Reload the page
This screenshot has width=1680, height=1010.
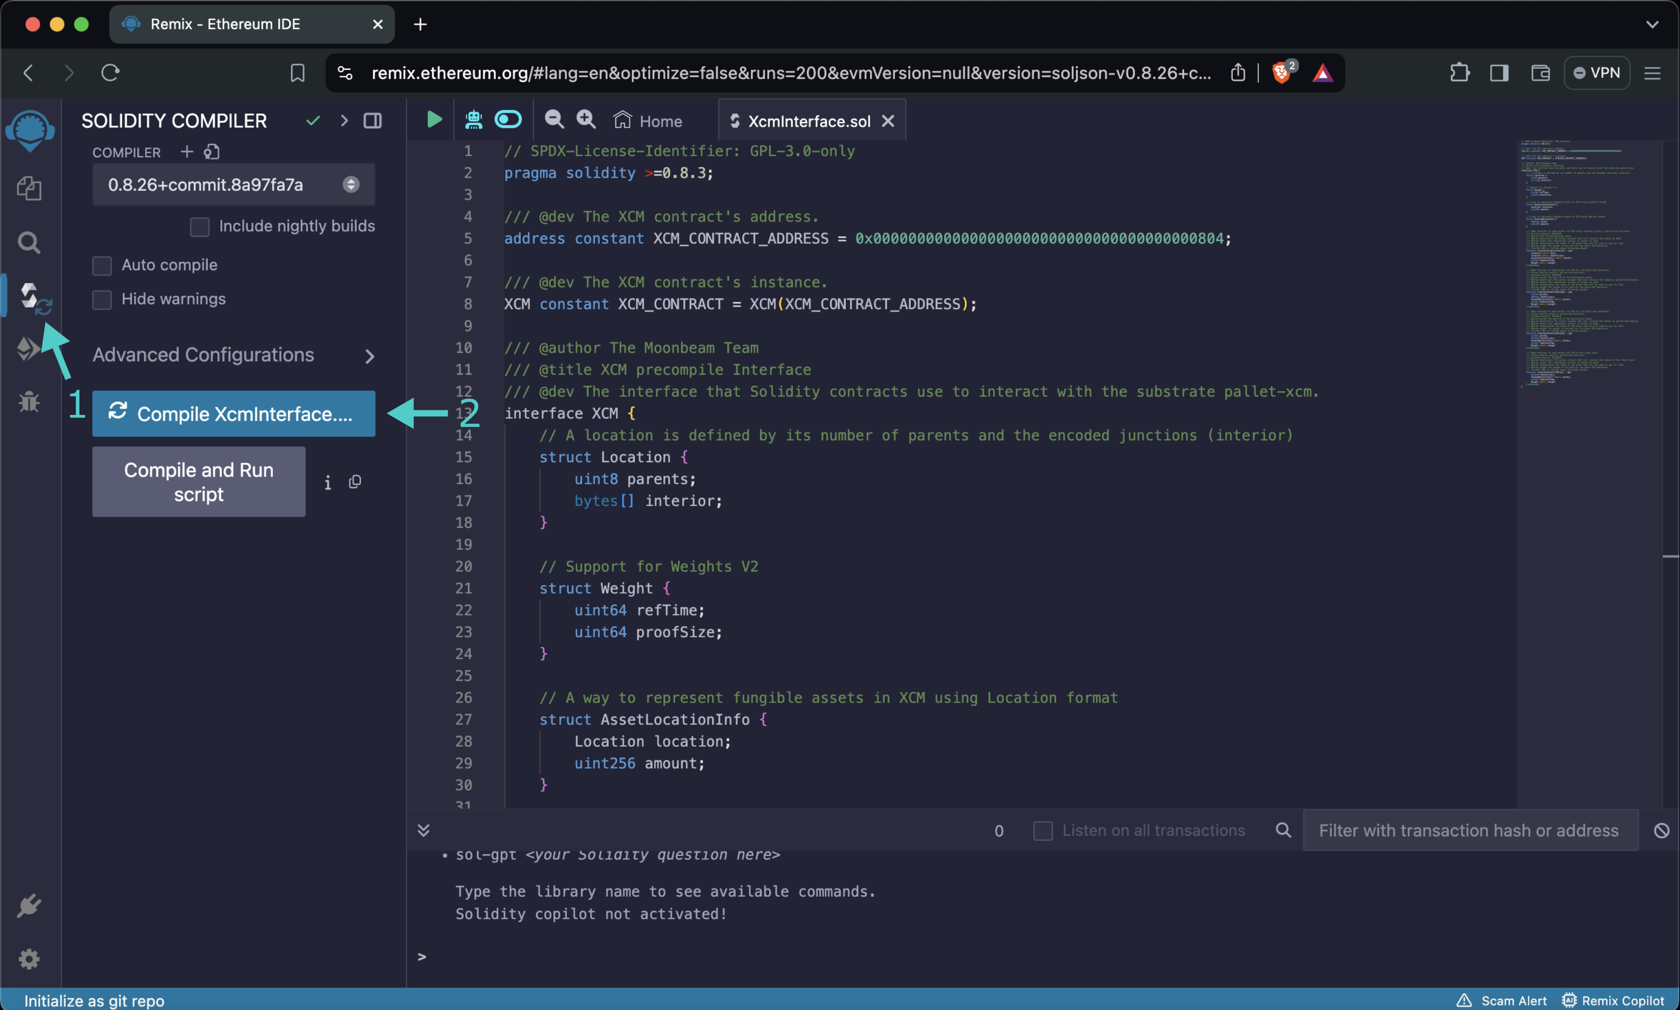coord(110,72)
